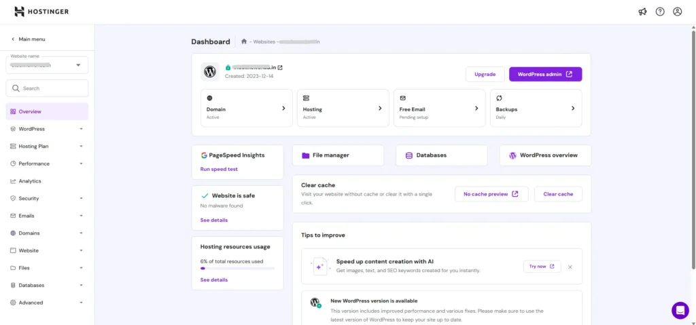Image resolution: width=696 pixels, height=325 pixels.
Task: Open the Hosting card chevron
Action: 380,108
